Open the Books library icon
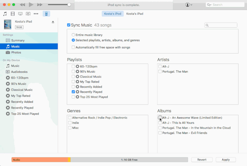This screenshot has width=247, height=166. 28,14
